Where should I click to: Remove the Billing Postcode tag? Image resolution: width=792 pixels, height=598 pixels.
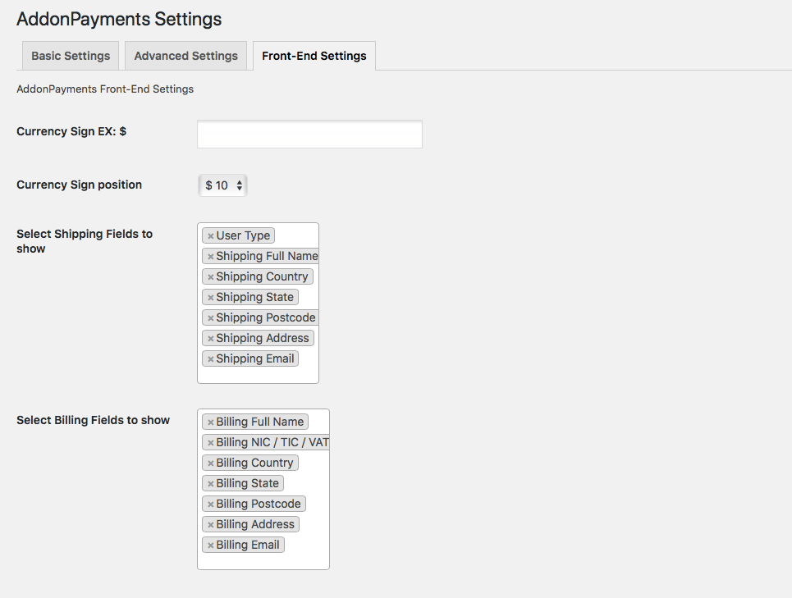click(x=211, y=504)
